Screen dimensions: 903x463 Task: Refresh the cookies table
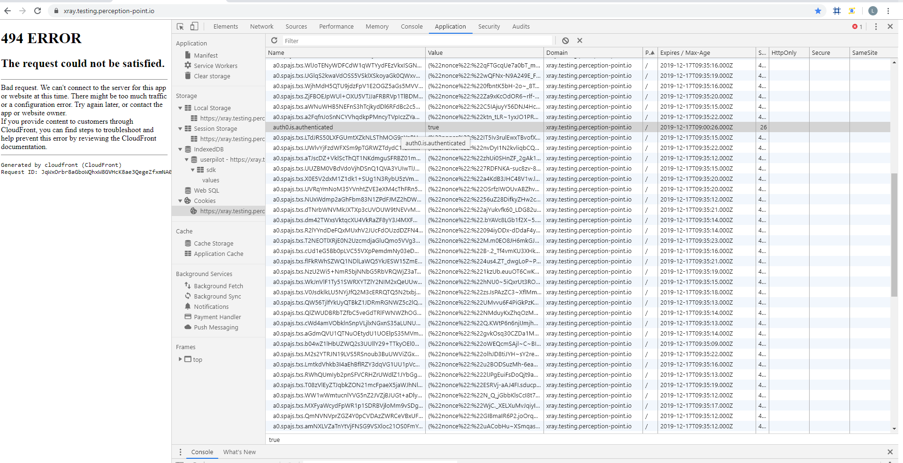pos(274,41)
